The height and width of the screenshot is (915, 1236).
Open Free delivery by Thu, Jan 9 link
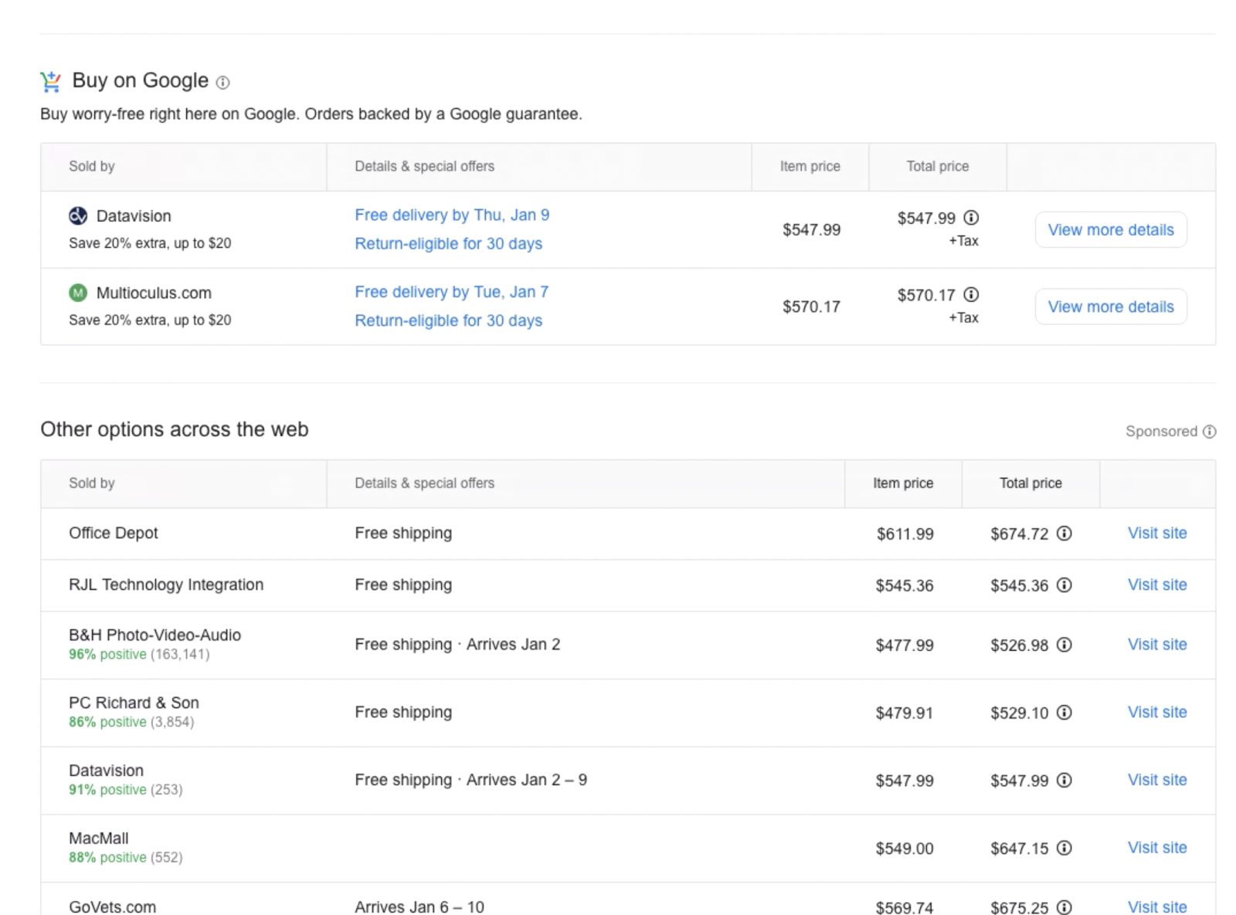452,215
